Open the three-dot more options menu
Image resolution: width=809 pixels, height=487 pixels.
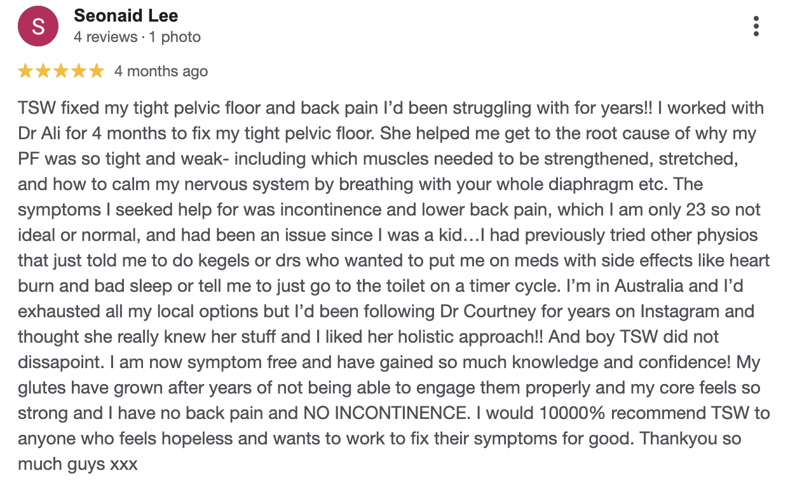pos(756,26)
